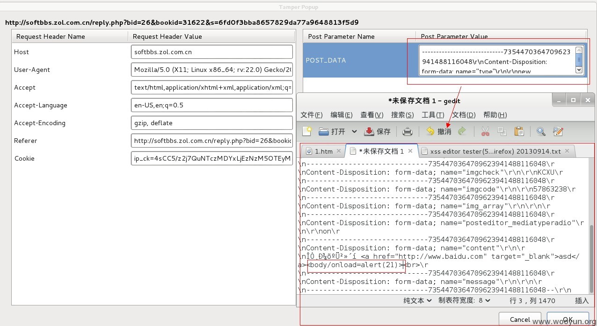Screen dimensions: 597x326
Task: Create a new document in gedit
Action: 307,132
